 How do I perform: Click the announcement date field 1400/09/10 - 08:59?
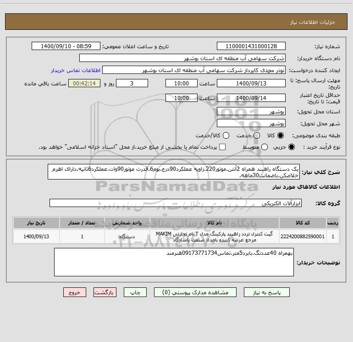tap(66, 46)
